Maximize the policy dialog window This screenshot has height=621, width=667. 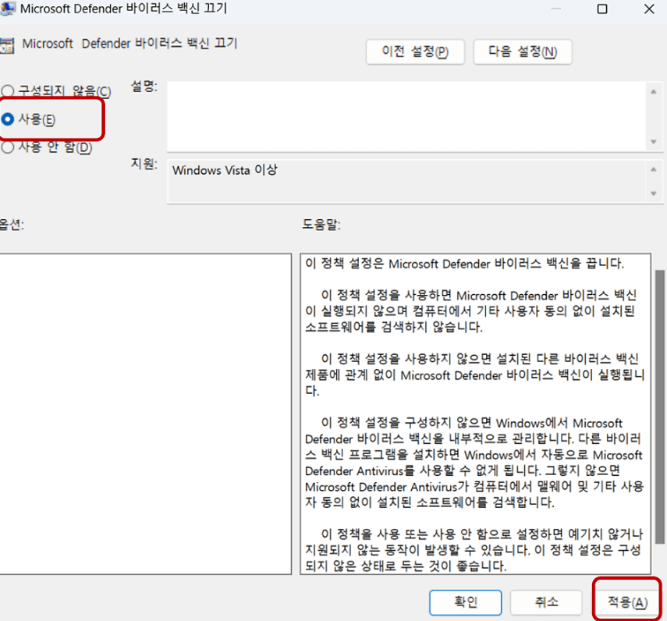[x=602, y=9]
